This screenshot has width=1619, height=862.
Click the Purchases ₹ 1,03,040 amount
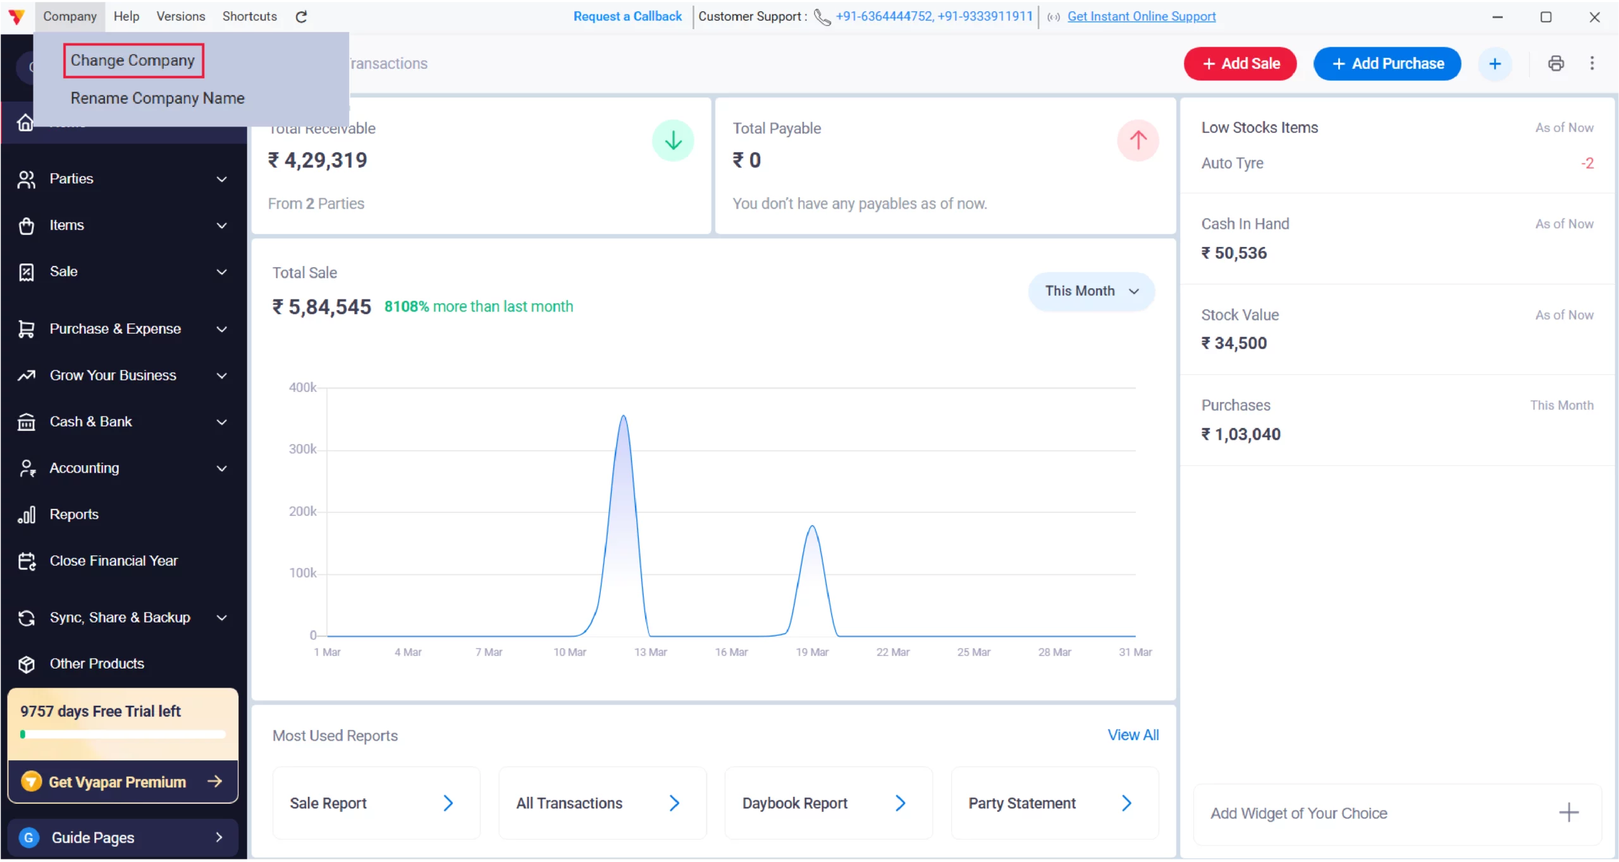coord(1241,435)
